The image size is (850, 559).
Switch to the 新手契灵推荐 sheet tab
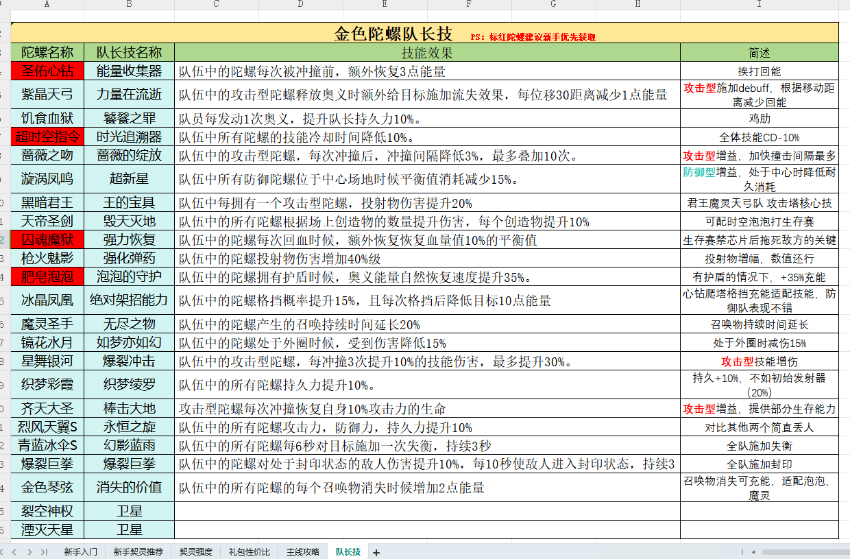tap(138, 551)
